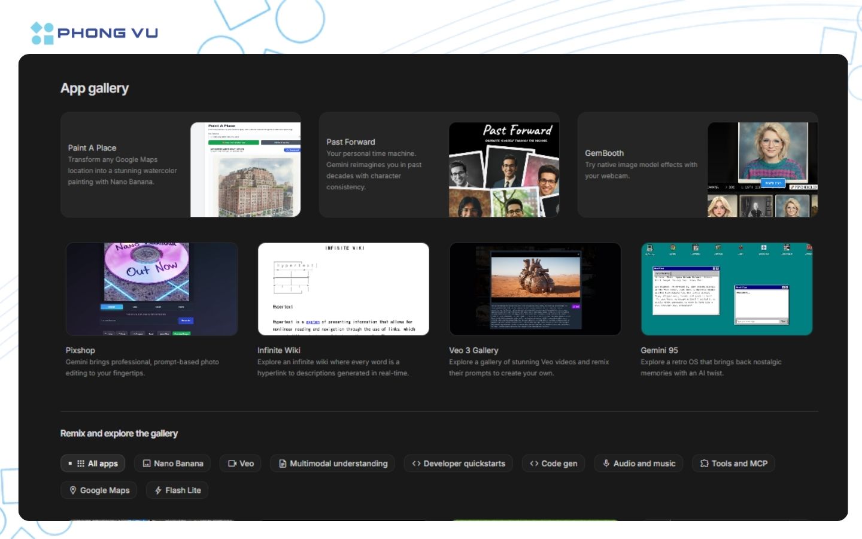This screenshot has width=862, height=539.
Task: Click the location pin icon on Google Maps chip
Action: click(73, 490)
